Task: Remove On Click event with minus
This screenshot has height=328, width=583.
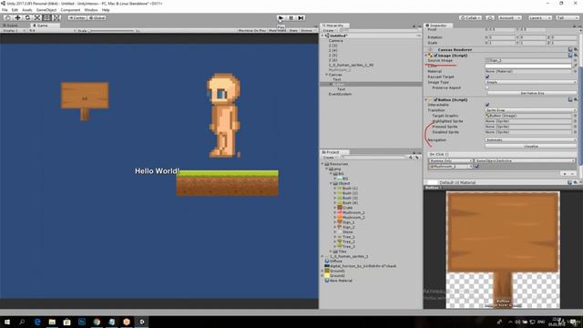Action: click(573, 173)
